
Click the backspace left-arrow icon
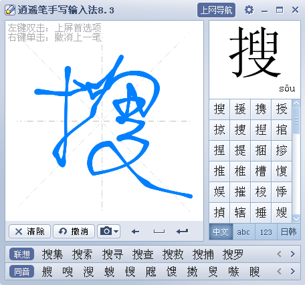pos(135,232)
